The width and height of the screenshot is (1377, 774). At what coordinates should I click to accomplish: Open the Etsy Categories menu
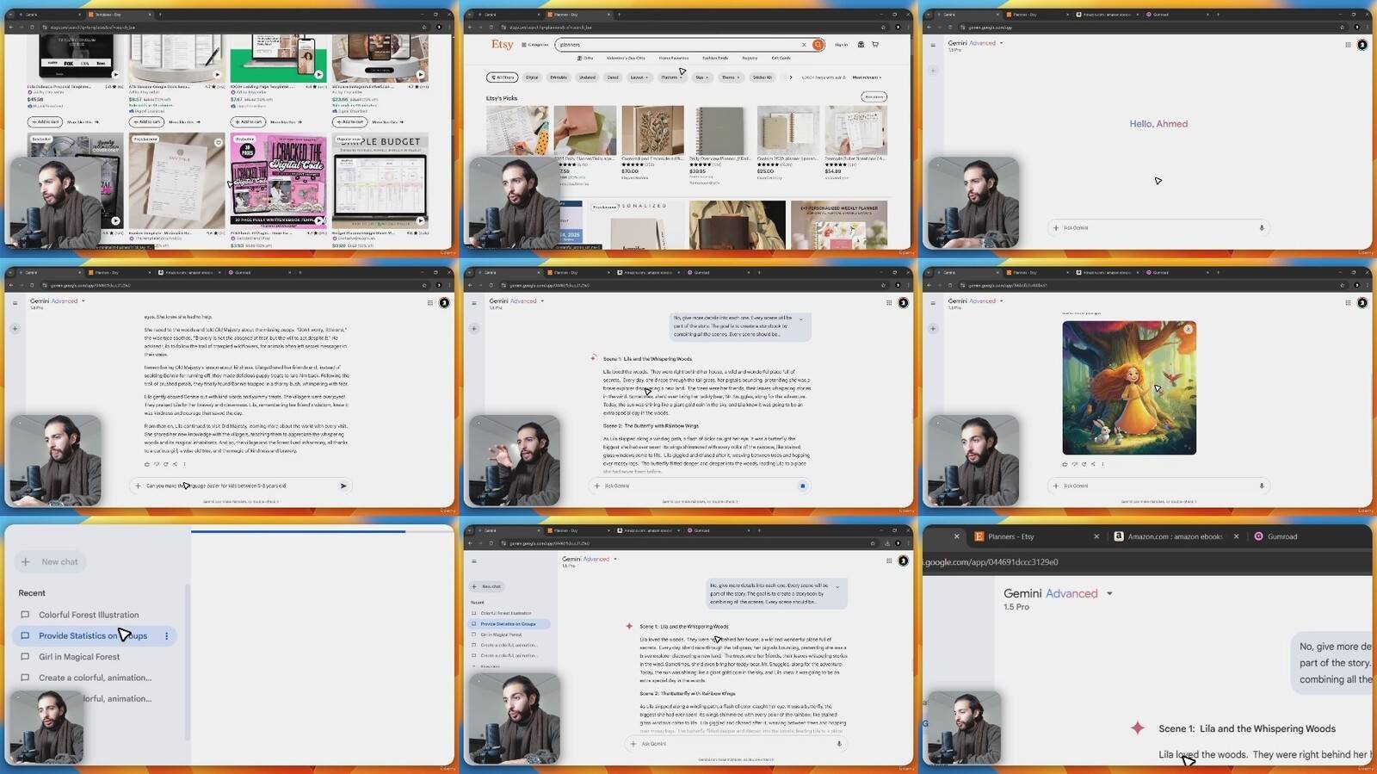click(535, 45)
